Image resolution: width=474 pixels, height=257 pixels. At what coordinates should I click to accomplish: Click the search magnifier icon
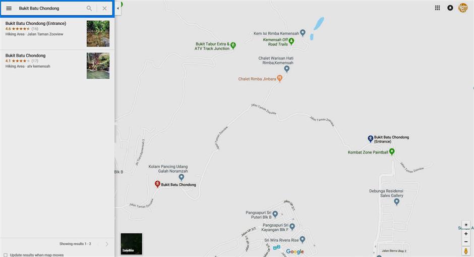click(x=89, y=9)
